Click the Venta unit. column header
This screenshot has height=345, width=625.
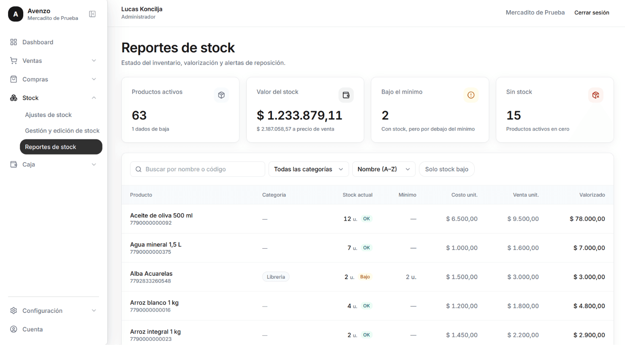pos(526,195)
